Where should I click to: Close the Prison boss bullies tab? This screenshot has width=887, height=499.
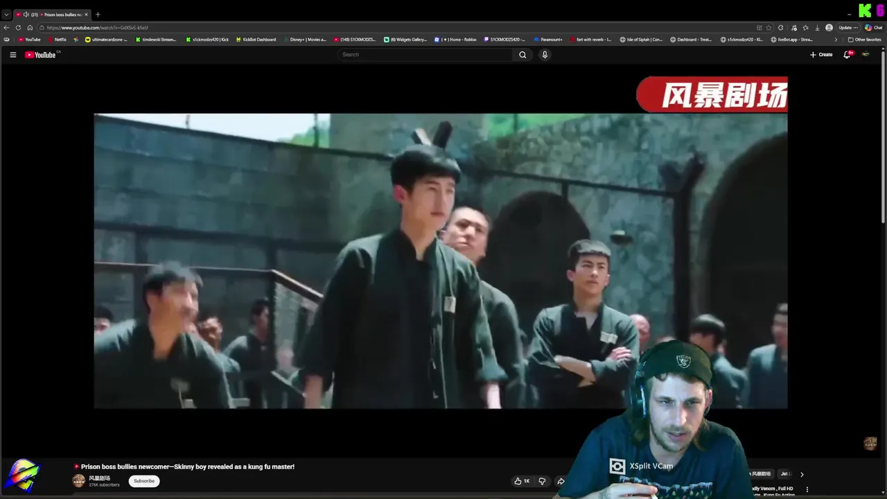coord(87,15)
